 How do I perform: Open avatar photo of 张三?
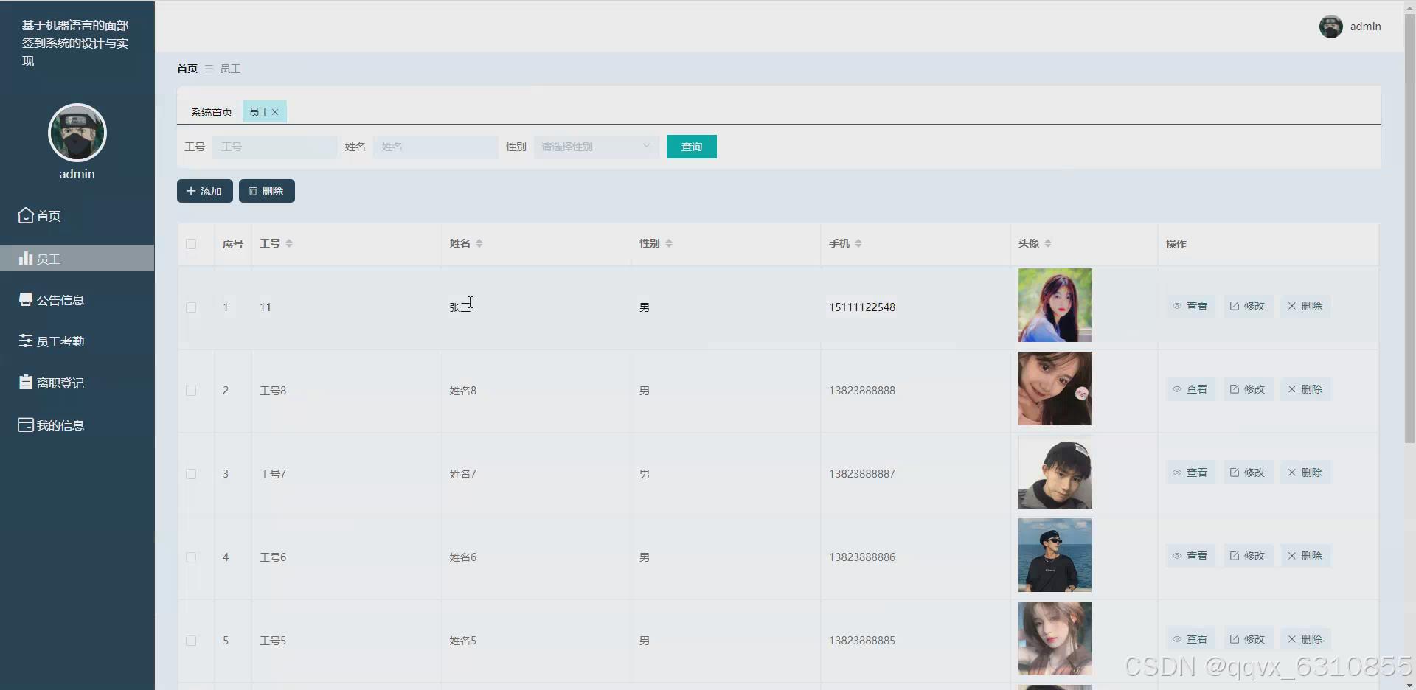coord(1055,305)
